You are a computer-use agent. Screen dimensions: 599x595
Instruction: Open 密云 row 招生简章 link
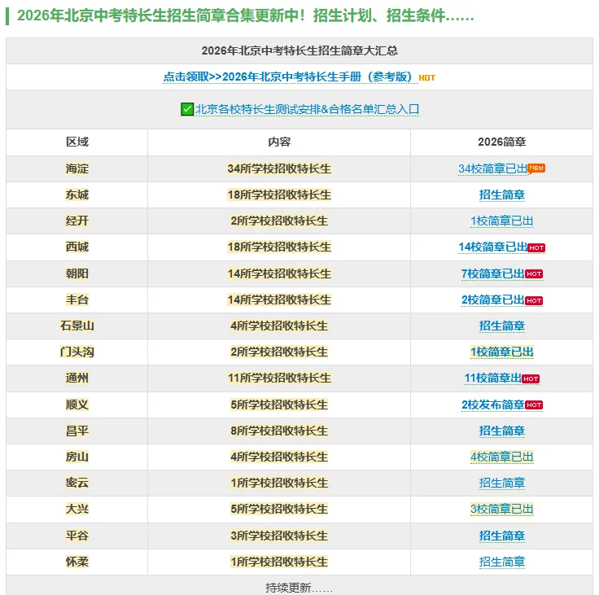click(x=501, y=483)
